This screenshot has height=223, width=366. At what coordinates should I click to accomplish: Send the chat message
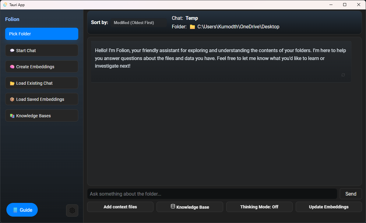point(350,194)
